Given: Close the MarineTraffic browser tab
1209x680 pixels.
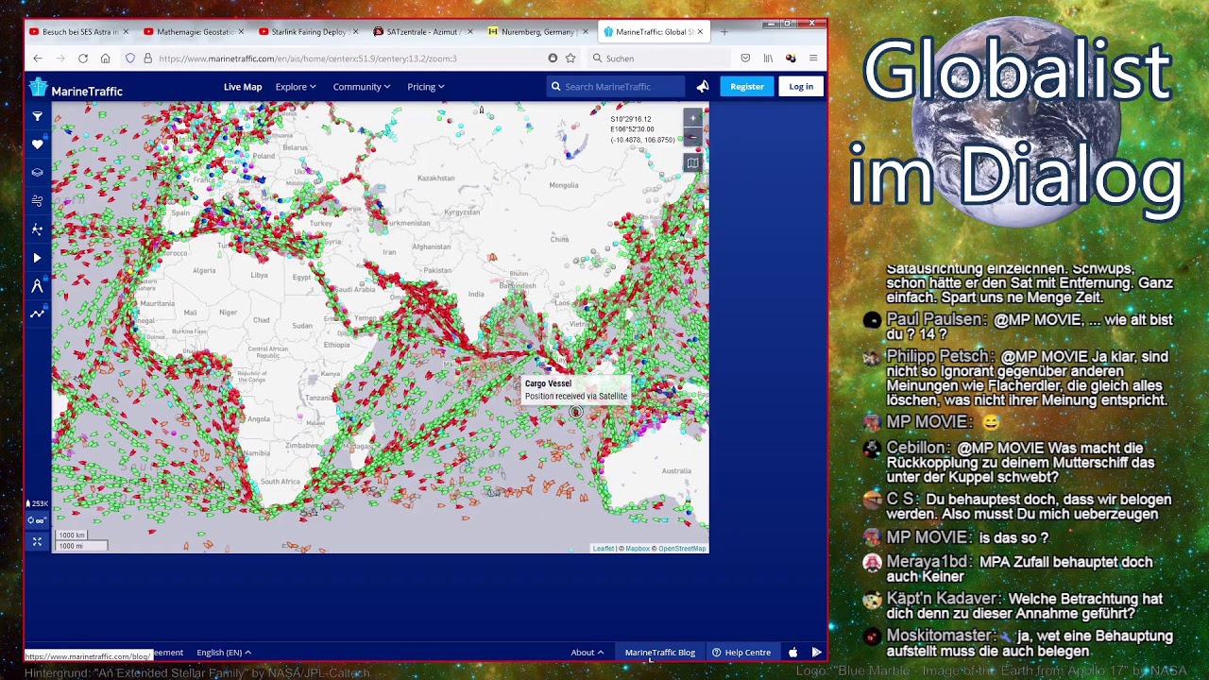Looking at the screenshot, I should point(701,32).
